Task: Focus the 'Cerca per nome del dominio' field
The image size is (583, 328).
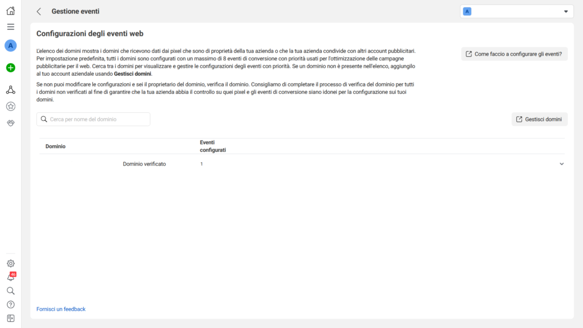Action: (x=93, y=120)
